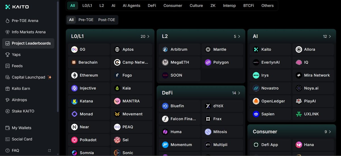Expand the AI category chevron
The height and width of the screenshot is (156, 341).
pos(330,36)
